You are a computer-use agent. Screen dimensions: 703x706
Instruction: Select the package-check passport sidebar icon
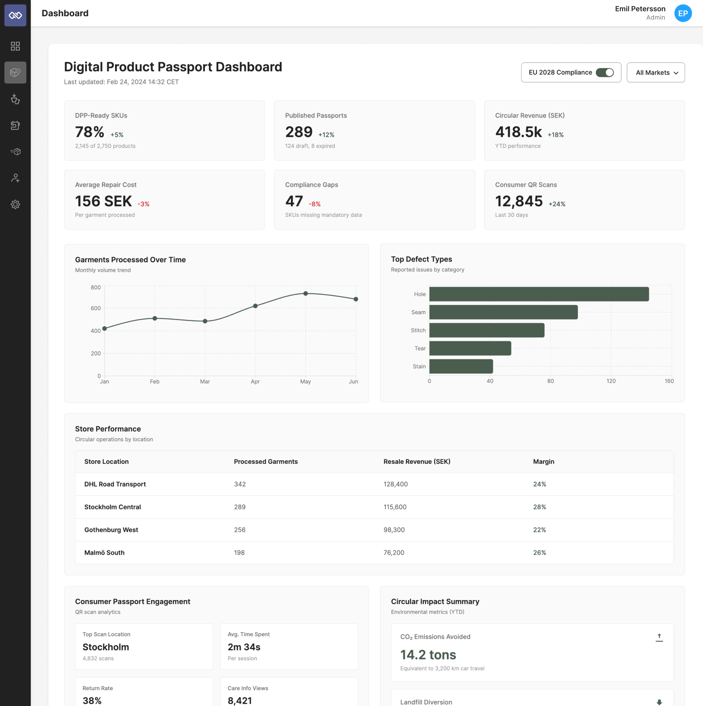point(15,73)
